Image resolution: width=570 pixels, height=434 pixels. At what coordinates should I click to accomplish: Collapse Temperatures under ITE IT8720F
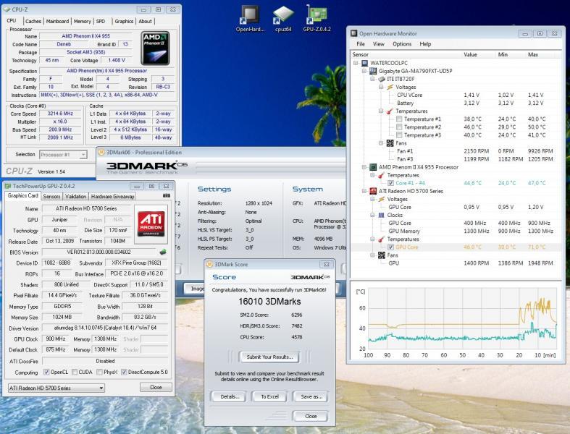point(381,111)
